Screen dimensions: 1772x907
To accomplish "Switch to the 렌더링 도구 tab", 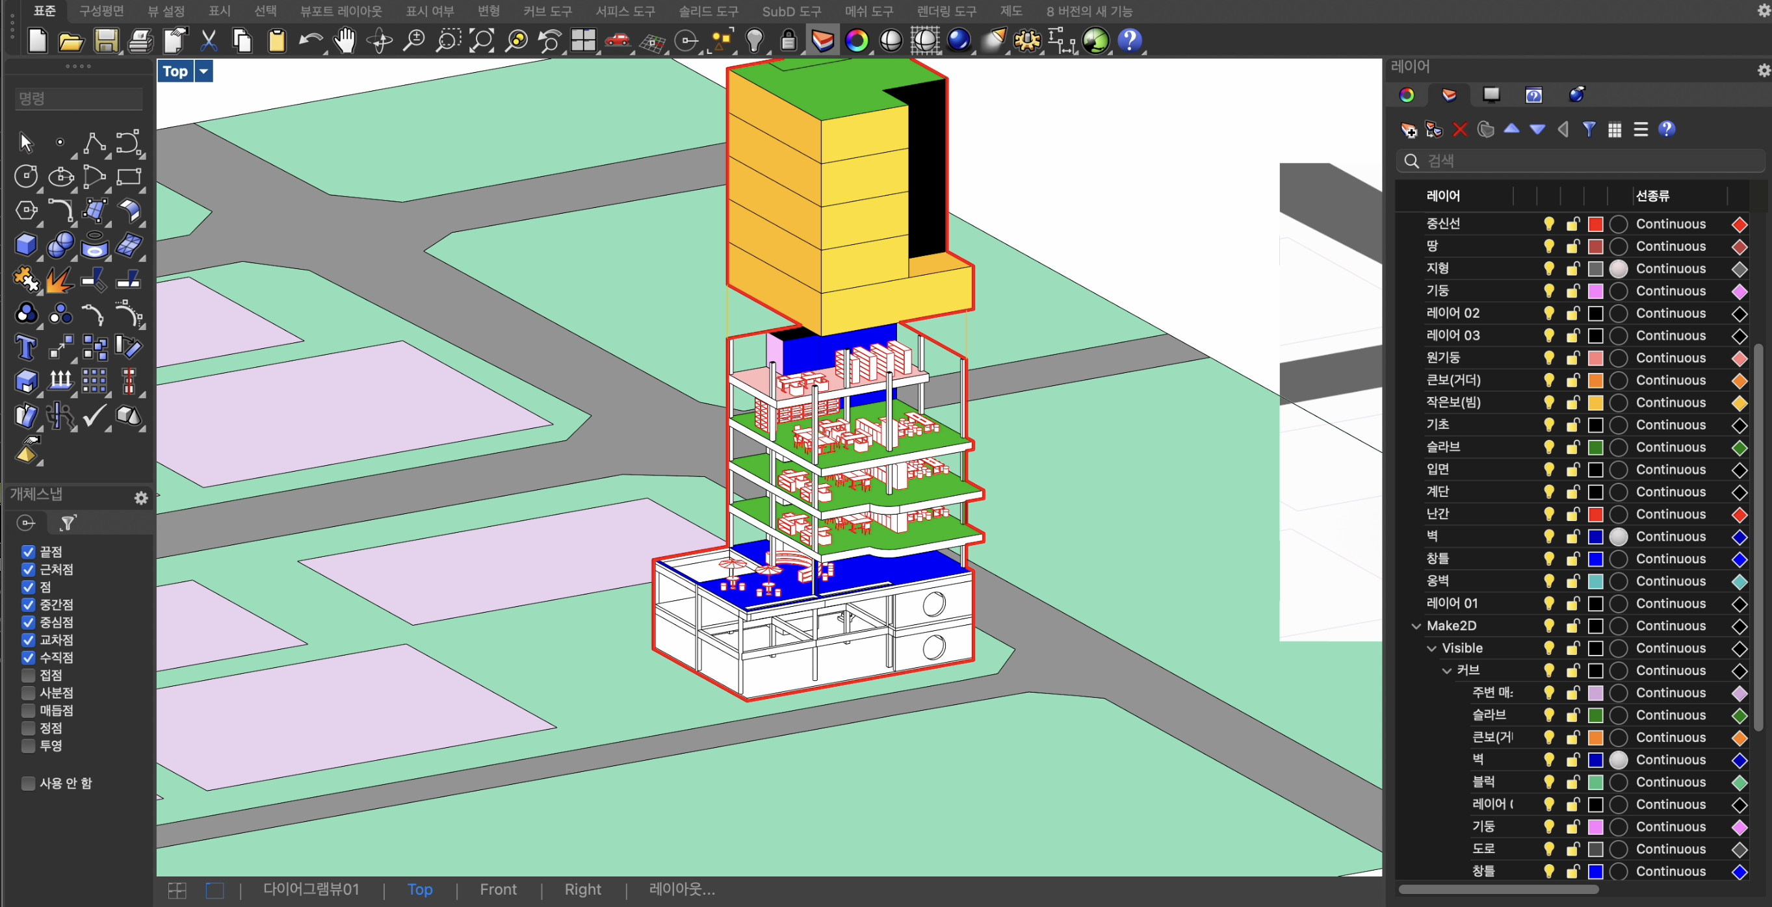I will pos(946,11).
